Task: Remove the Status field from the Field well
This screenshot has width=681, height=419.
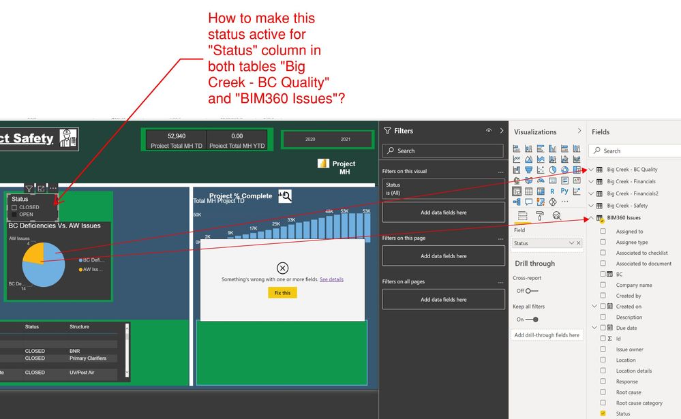Action: pyautogui.click(x=579, y=243)
